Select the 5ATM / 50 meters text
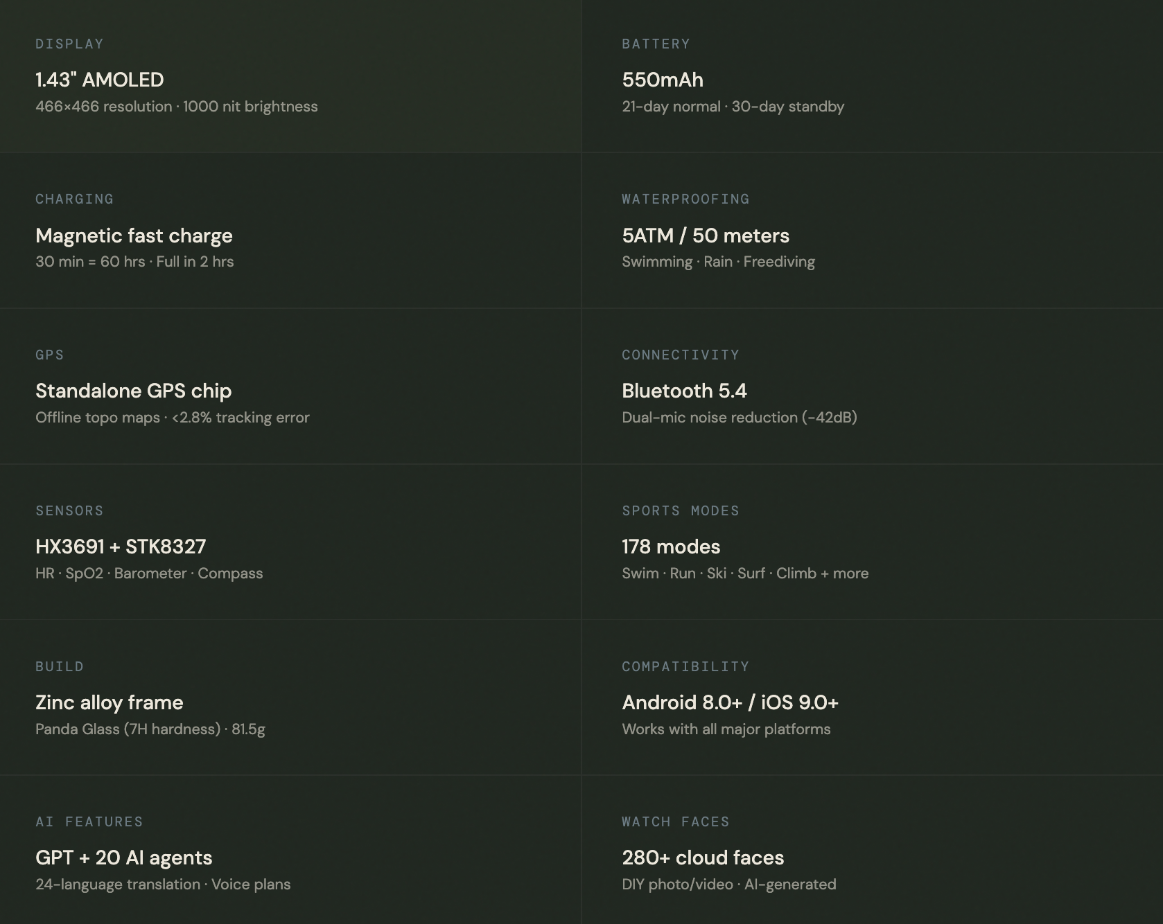This screenshot has width=1163, height=924. click(705, 236)
